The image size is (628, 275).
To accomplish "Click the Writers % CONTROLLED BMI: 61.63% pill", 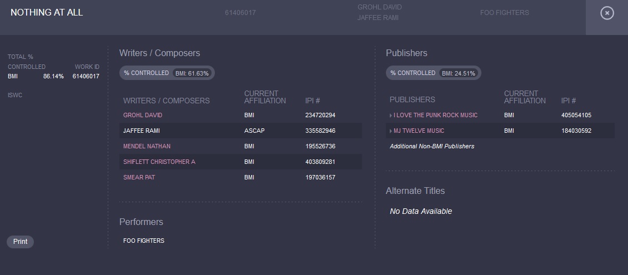I will pos(167,73).
